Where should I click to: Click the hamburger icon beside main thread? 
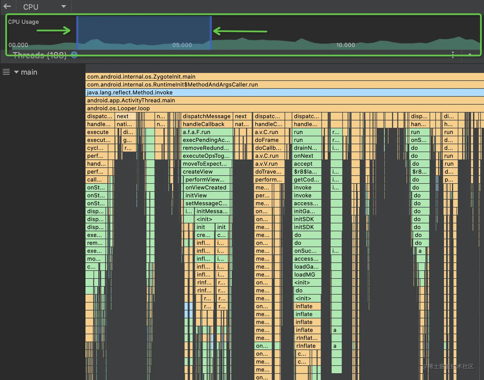coord(6,72)
